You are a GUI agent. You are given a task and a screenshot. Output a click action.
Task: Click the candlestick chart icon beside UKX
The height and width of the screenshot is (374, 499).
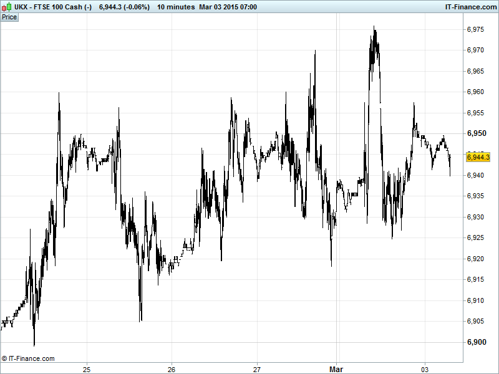pos(7,7)
